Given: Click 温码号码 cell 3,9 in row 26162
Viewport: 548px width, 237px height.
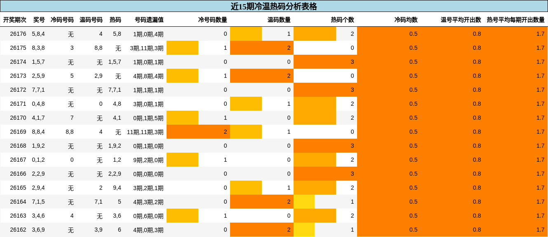Looking at the screenshot, I should (x=99, y=230).
